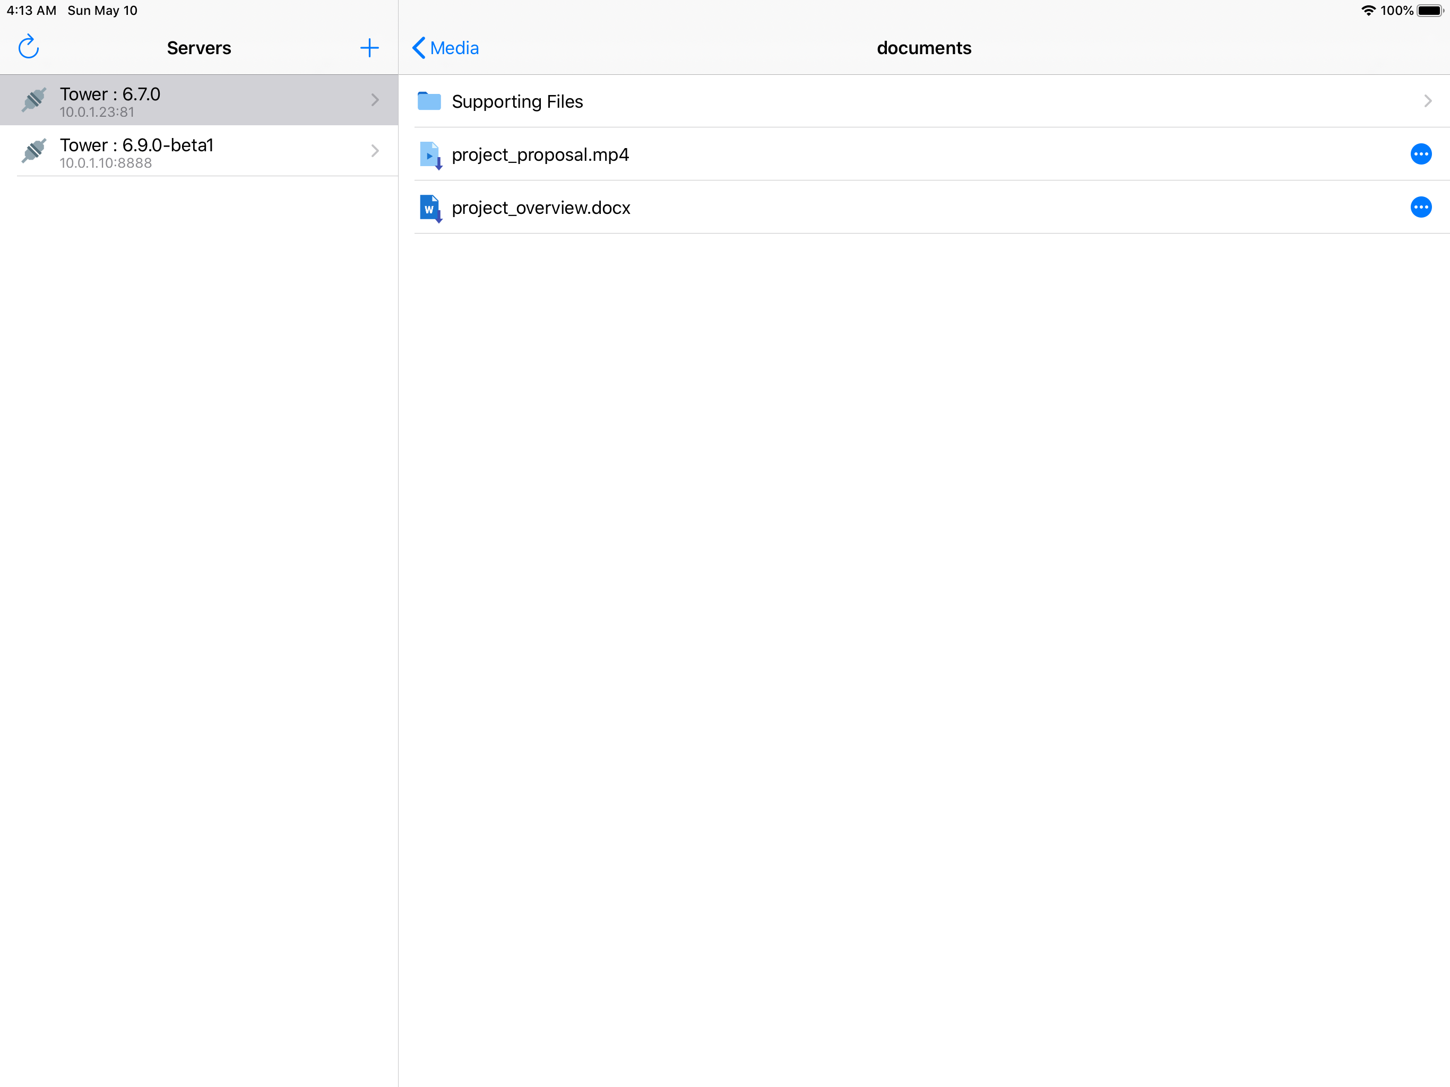This screenshot has width=1450, height=1087.
Task: Add a new server with plus icon
Action: point(369,47)
